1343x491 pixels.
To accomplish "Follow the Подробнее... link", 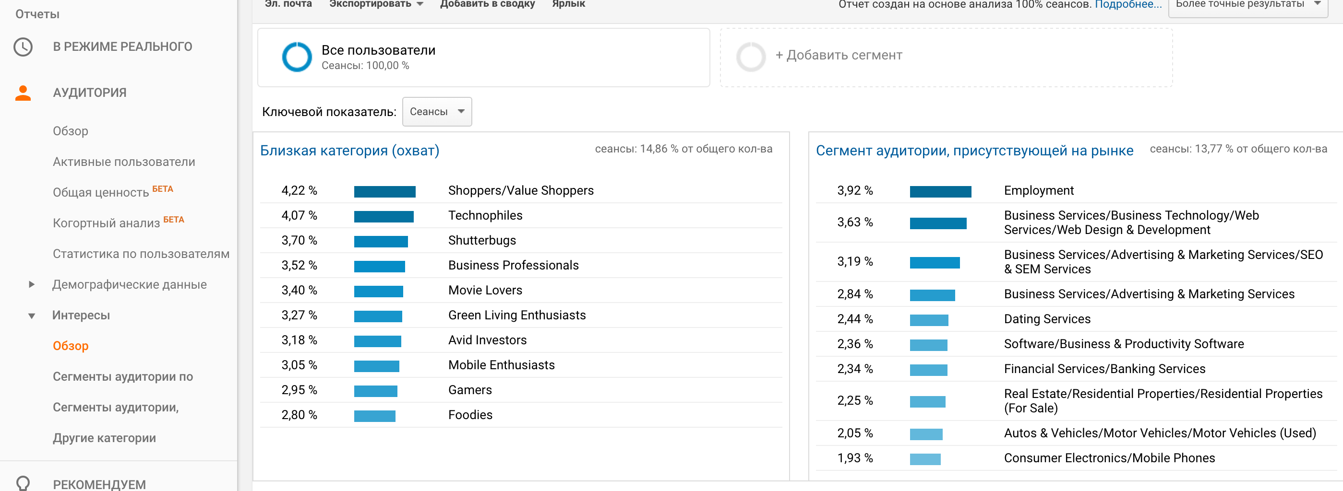I will (x=1128, y=5).
